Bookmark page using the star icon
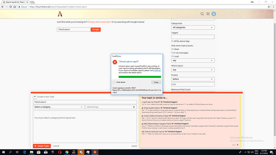 tap(269, 7)
